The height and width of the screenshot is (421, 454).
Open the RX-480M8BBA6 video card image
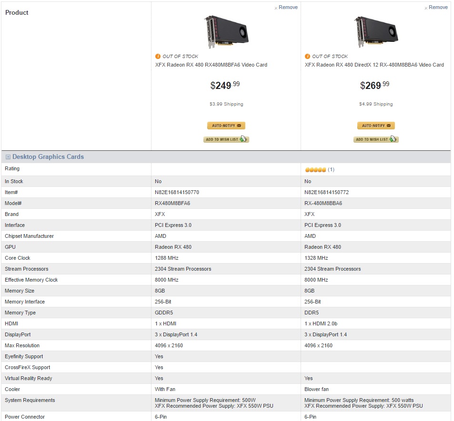pyautogui.click(x=376, y=31)
